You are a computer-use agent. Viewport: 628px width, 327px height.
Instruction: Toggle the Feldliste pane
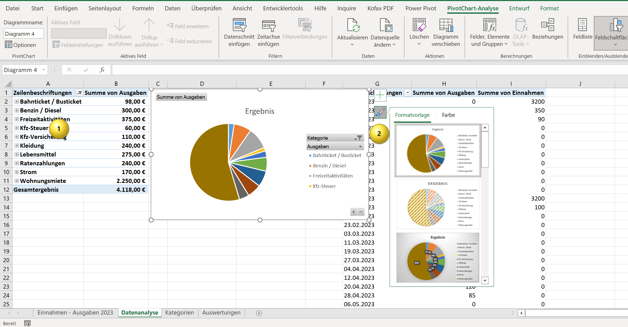(x=583, y=29)
